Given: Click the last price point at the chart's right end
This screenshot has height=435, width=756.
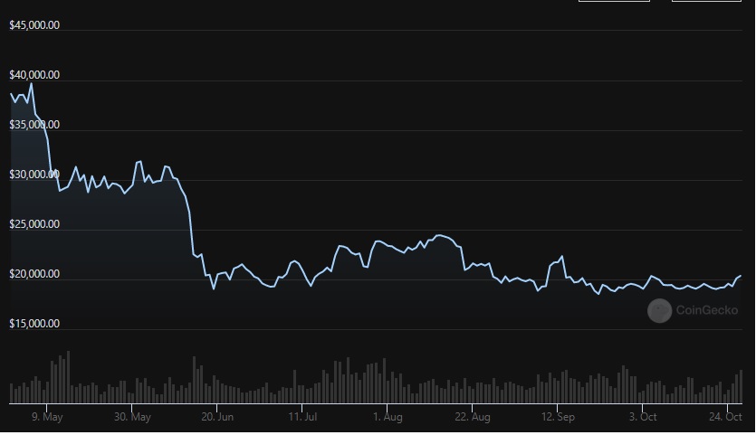Looking at the screenshot, I should pos(741,276).
